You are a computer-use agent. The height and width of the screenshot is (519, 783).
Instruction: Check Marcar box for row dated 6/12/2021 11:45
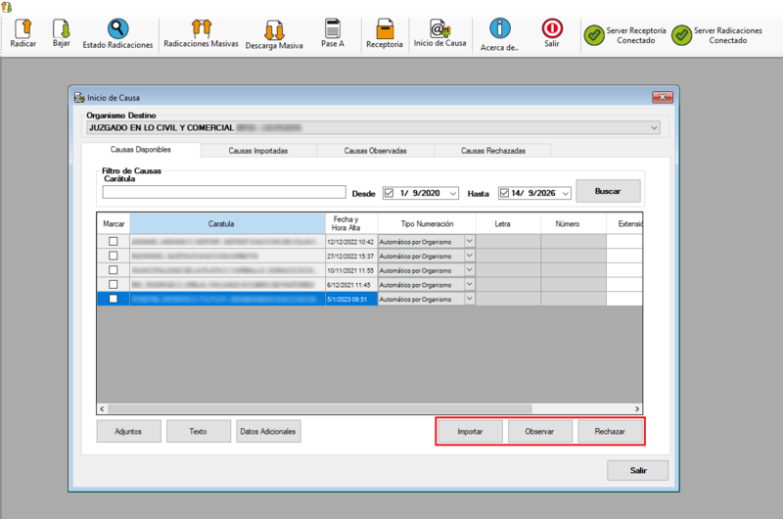point(114,284)
